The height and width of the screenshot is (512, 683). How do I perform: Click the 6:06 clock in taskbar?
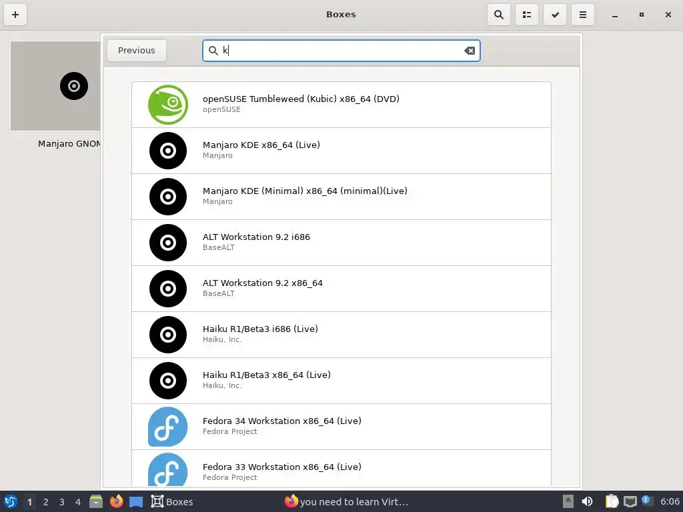coord(670,501)
